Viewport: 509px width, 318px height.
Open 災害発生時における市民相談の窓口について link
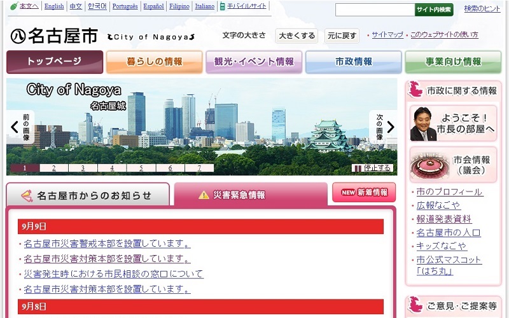click(x=114, y=274)
